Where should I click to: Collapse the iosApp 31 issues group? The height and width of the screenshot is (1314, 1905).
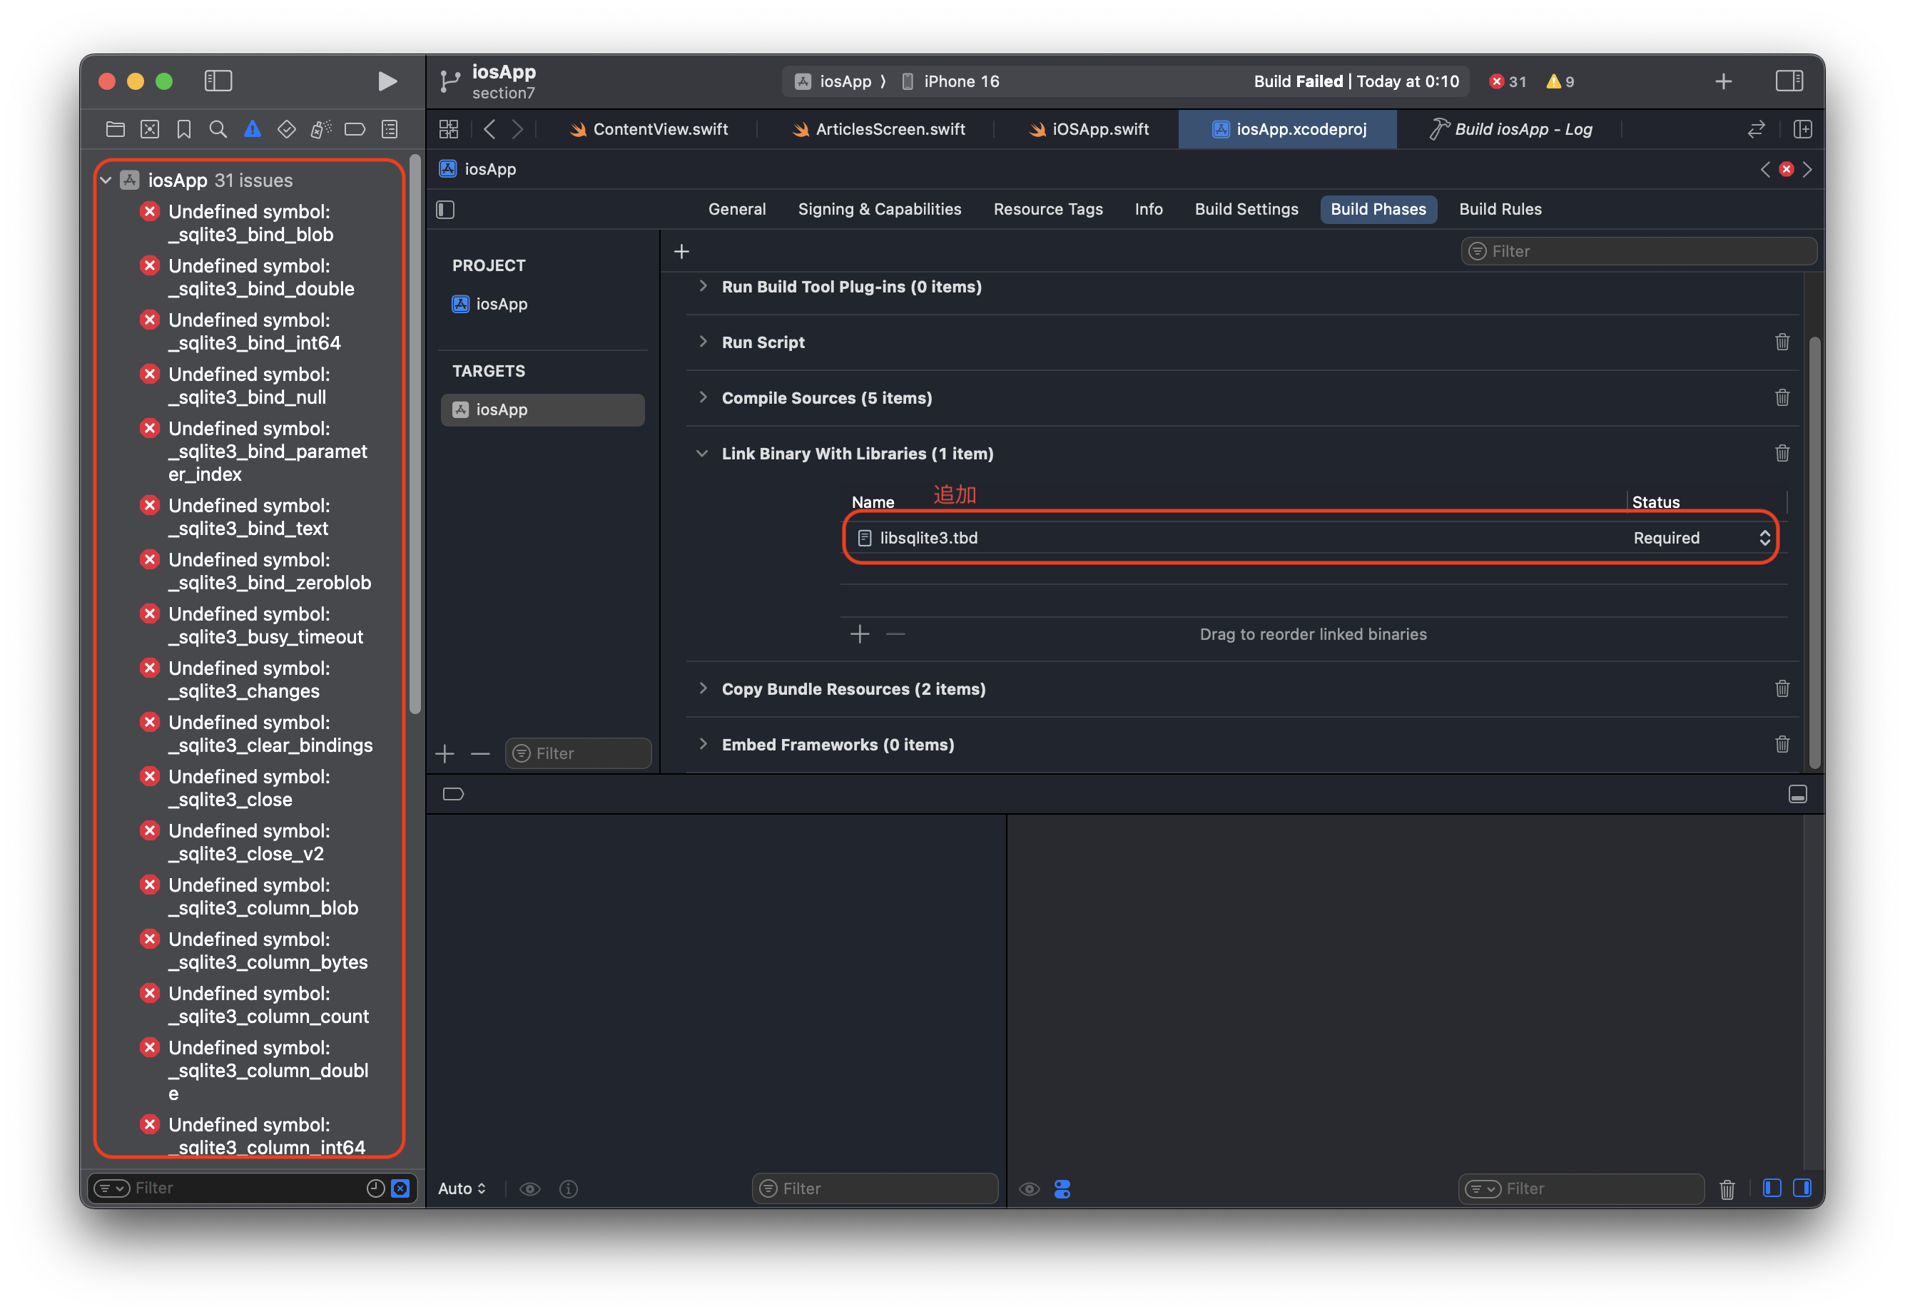(x=106, y=180)
